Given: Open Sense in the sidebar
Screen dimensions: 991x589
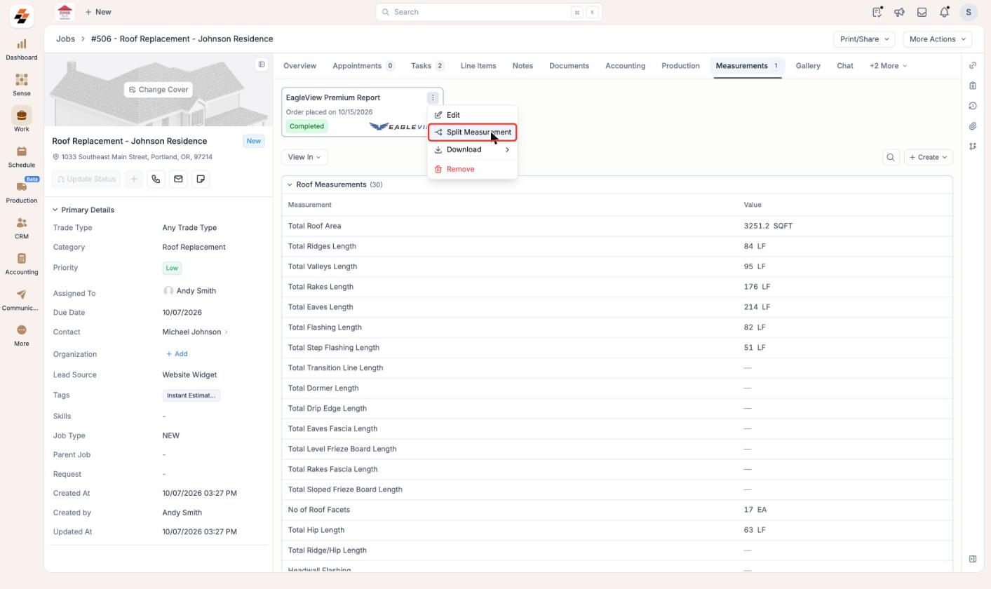Looking at the screenshot, I should click(21, 86).
